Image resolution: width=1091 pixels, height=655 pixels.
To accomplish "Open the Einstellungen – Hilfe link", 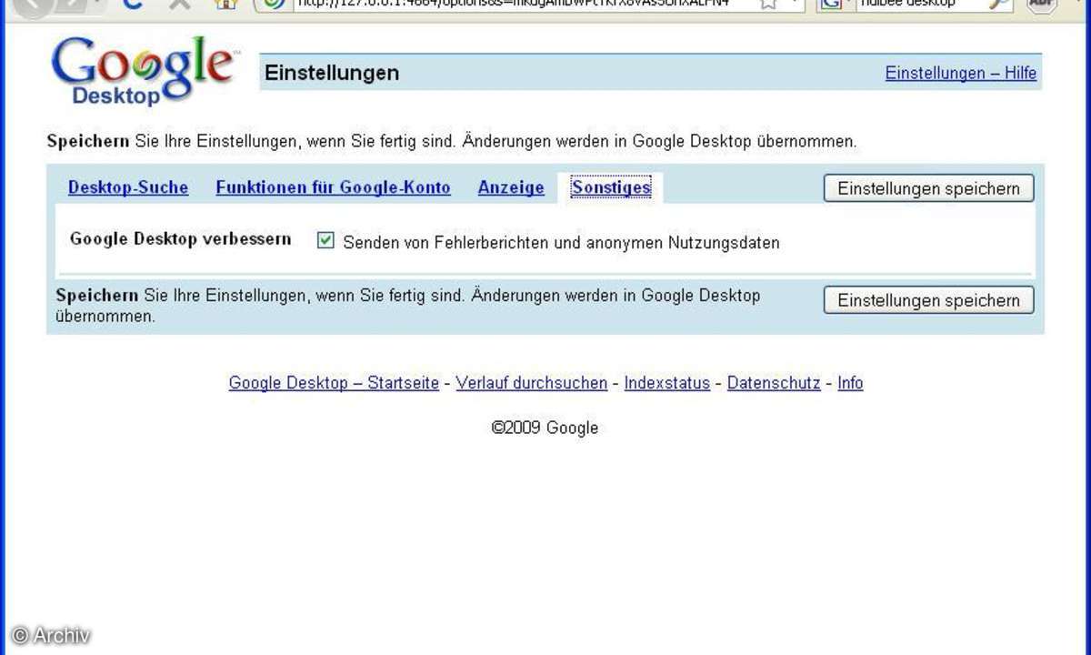I will tap(961, 74).
